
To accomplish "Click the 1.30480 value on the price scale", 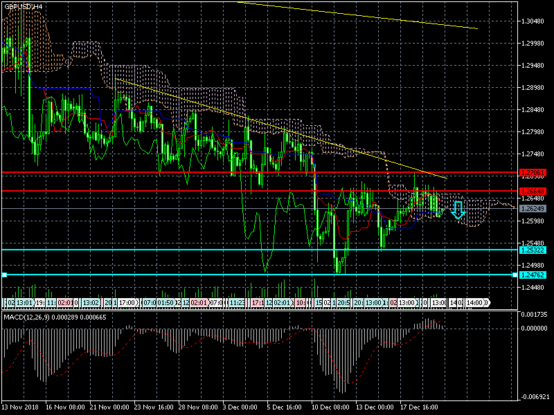I will click(535, 21).
